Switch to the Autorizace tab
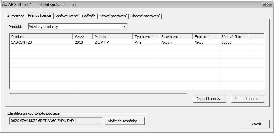Image resolution: width=274 pixels, height=133 pixels. click(x=16, y=16)
